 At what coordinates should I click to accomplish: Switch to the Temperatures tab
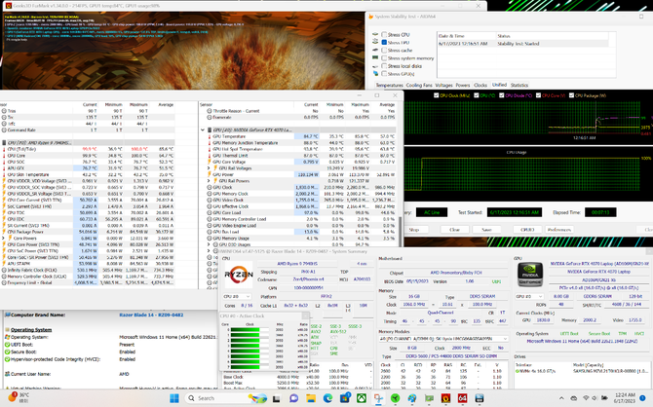click(389, 85)
